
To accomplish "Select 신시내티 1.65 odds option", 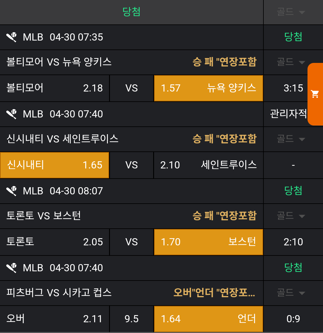I will point(55,165).
